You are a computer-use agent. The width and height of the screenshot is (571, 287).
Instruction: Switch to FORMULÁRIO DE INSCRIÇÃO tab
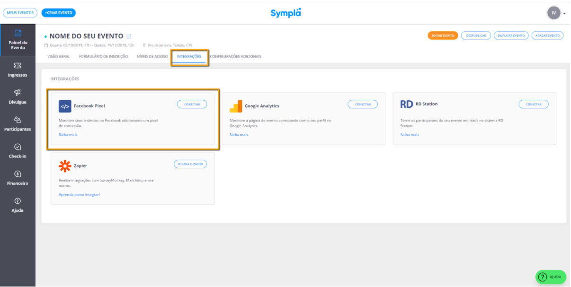tap(103, 57)
